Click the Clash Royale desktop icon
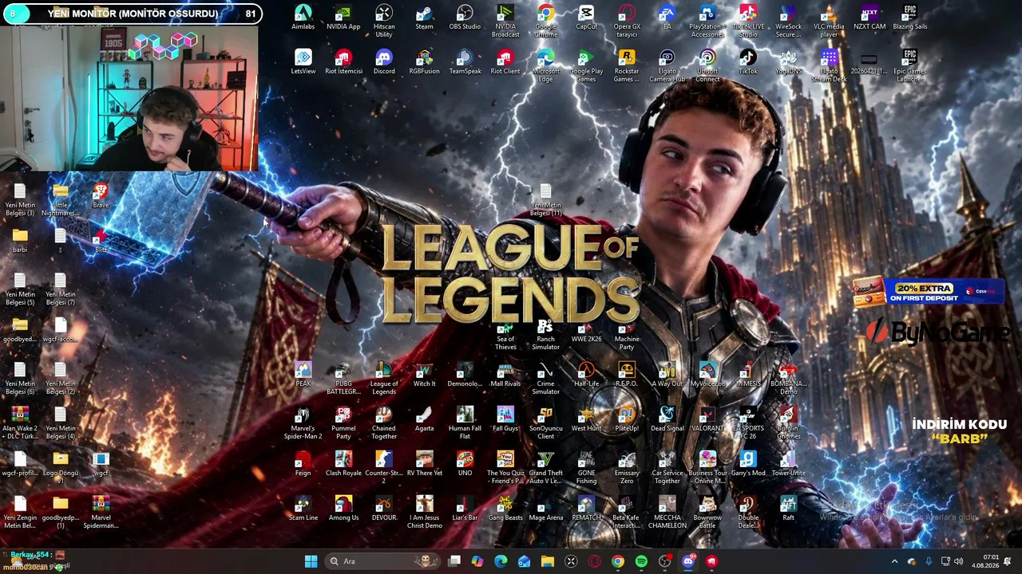Image resolution: width=1022 pixels, height=574 pixels. (x=343, y=464)
